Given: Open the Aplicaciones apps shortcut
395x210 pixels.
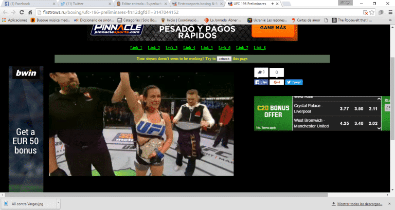Looking at the screenshot, I should tap(14, 20).
